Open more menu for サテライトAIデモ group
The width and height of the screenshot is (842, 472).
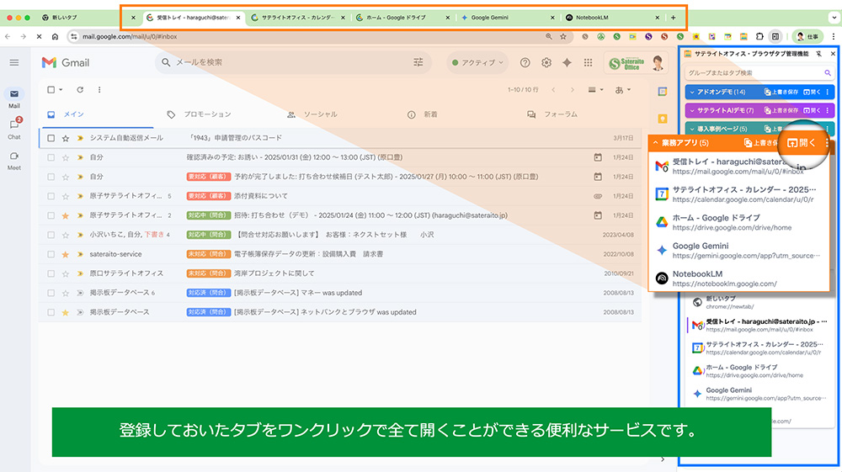coord(828,110)
